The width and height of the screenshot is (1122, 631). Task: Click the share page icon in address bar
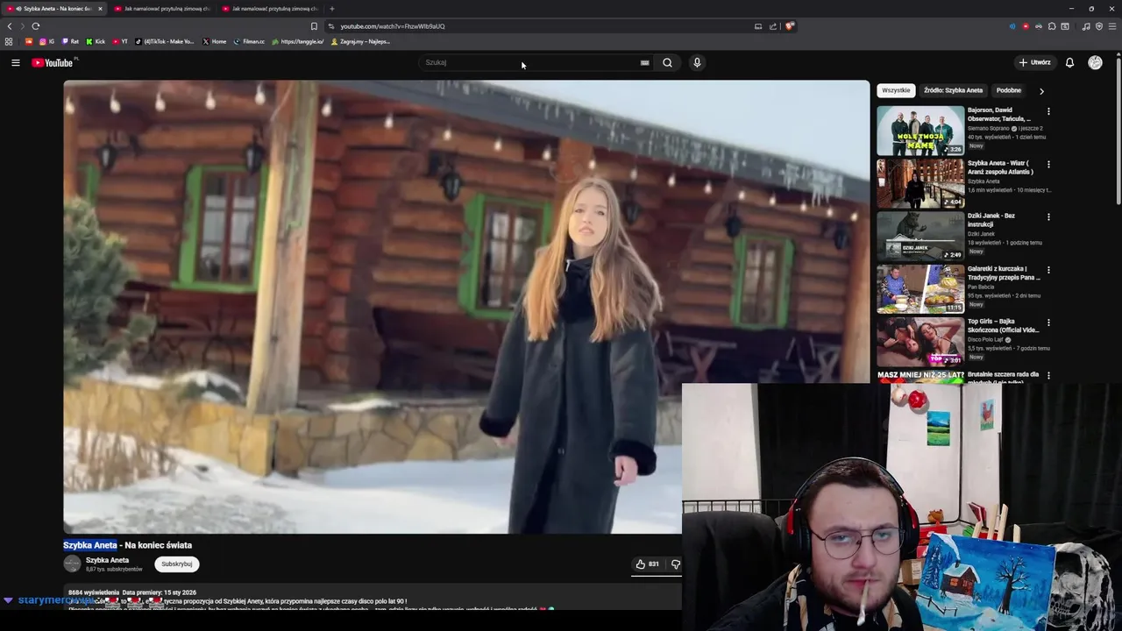pyautogui.click(x=773, y=26)
